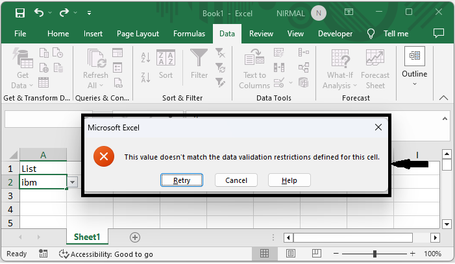Viewport: 455px width, 264px height.
Task: Click Recent Sources icon
Action: [x=58, y=53]
